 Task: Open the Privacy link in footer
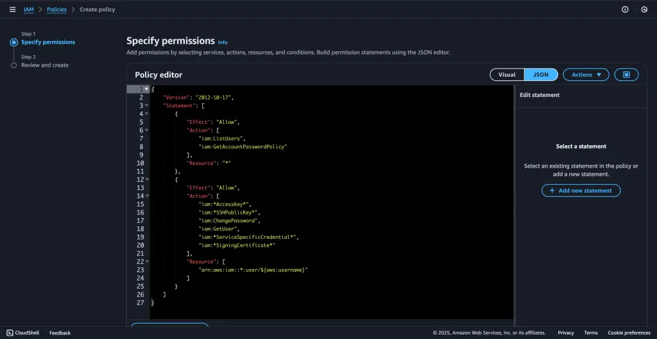click(566, 333)
